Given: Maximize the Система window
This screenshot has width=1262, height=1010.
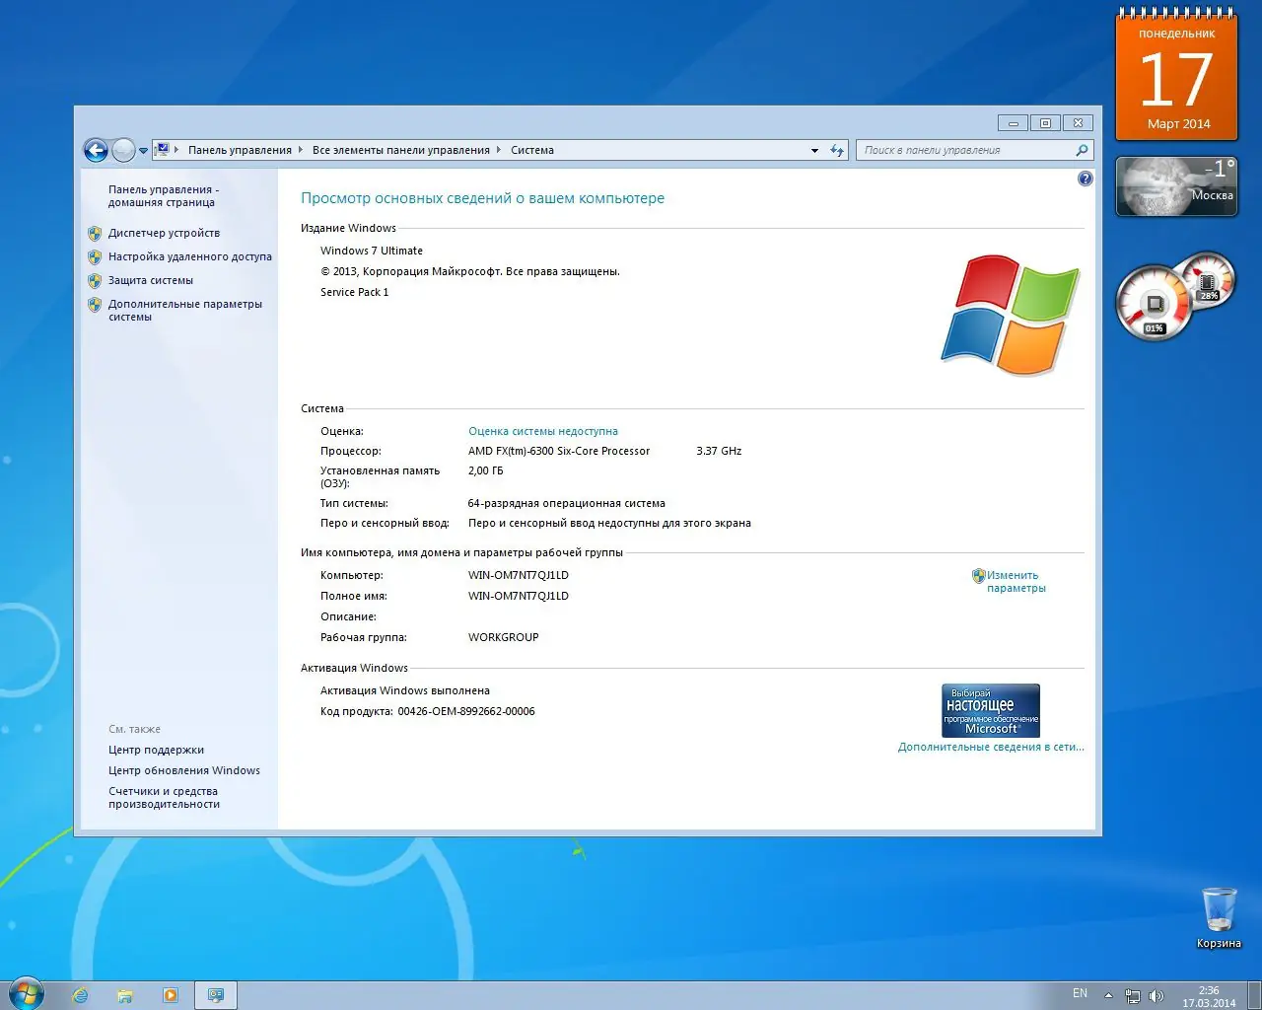Looking at the screenshot, I should 1045,123.
